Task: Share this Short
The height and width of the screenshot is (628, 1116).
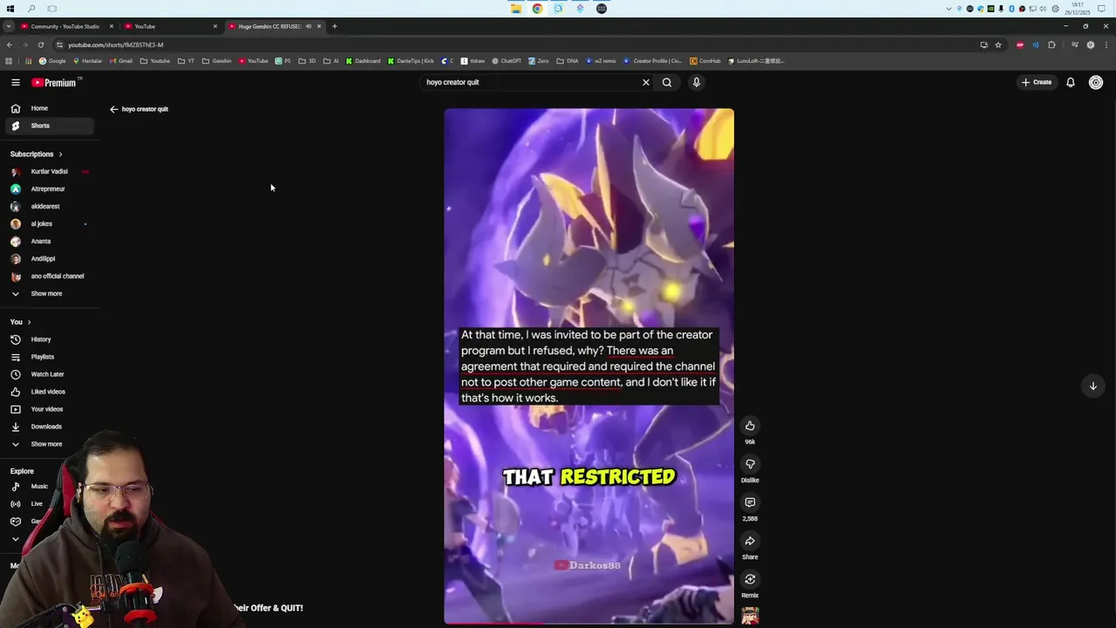Action: point(750,541)
